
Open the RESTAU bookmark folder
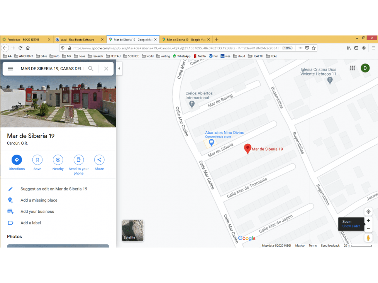[x=113, y=56]
